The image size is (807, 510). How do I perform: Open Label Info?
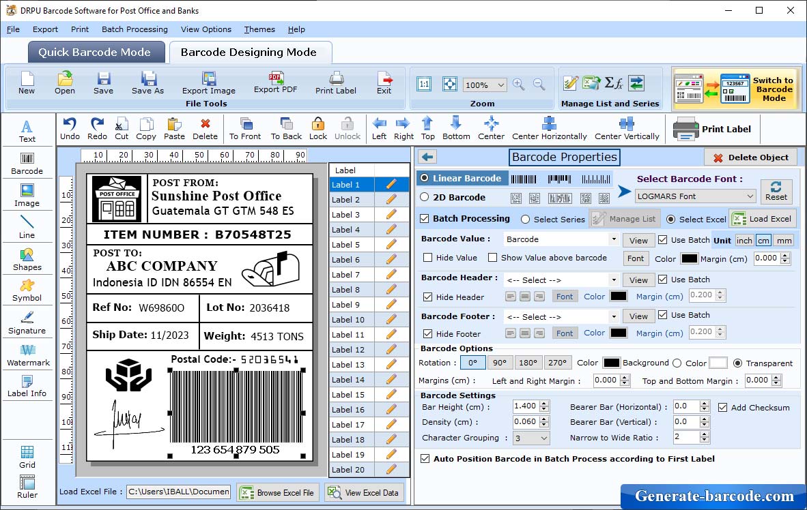pyautogui.click(x=27, y=386)
